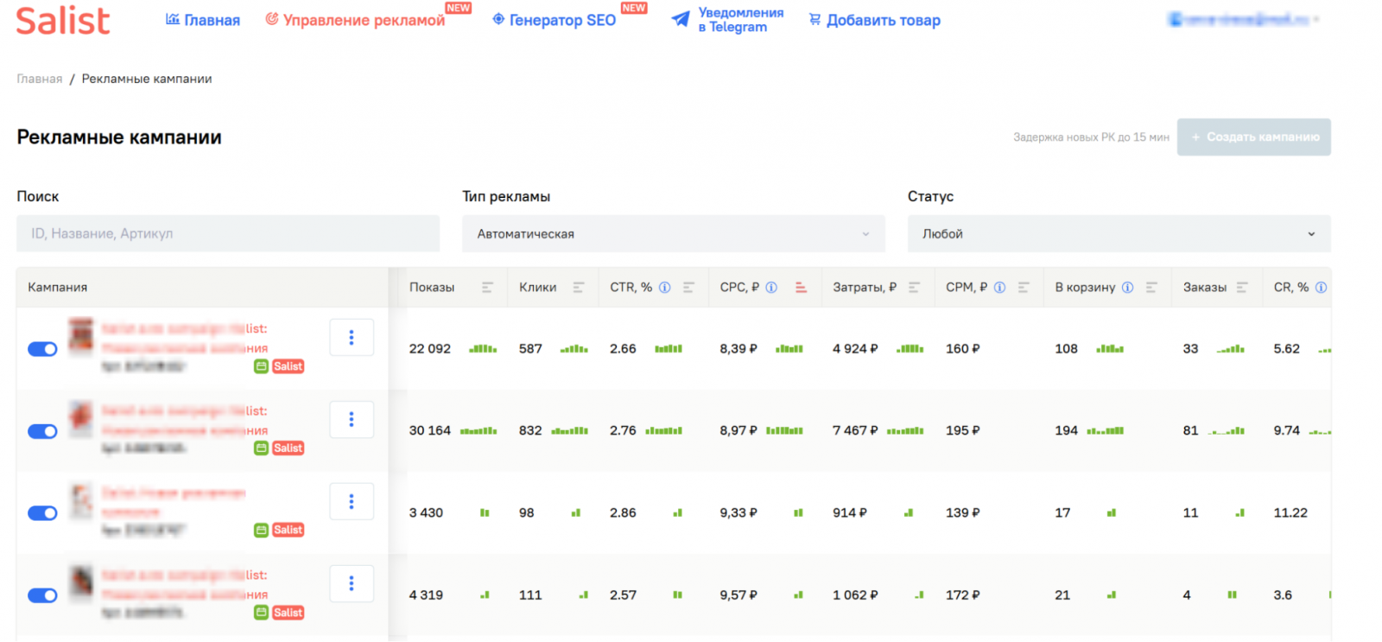Follow the Главная breadcrumb link
Screen dimensions: 1382x642
click(40, 79)
